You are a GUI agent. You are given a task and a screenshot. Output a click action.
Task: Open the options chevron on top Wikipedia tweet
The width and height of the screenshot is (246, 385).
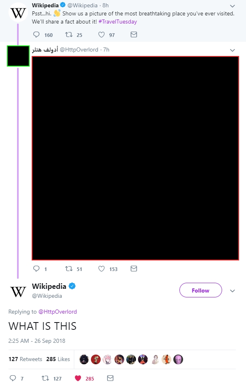[233, 6]
